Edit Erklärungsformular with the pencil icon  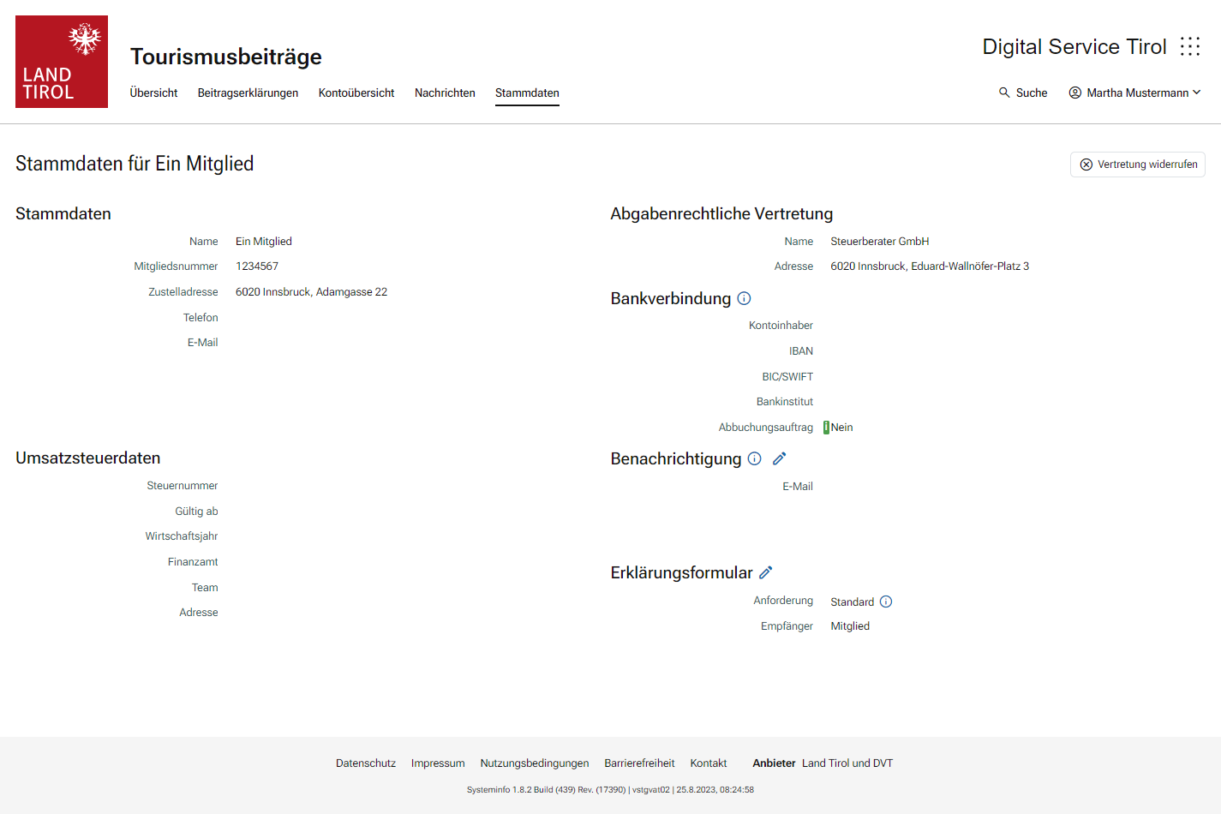click(x=766, y=572)
